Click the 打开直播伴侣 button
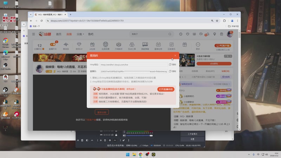 (x=166, y=89)
